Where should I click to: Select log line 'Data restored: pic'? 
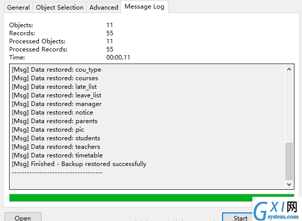[48, 130]
